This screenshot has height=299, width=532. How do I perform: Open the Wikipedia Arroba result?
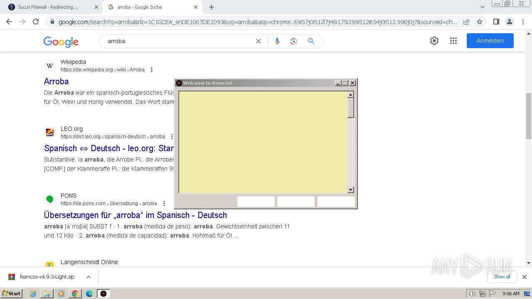[x=56, y=81]
